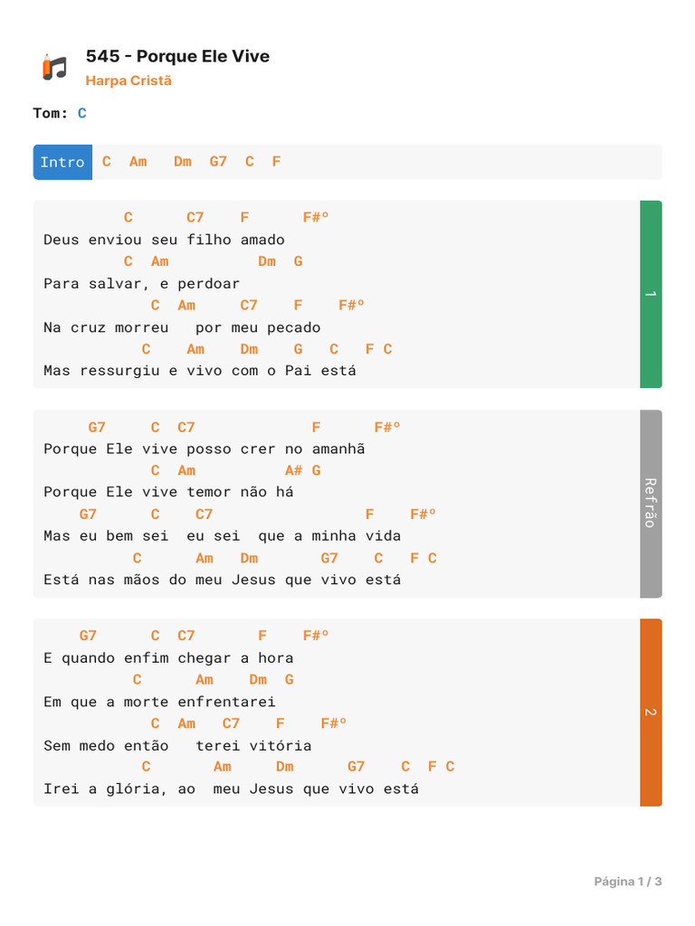This screenshot has height=926, width=695.
Task: Click the song key C next to Tom
Action: (x=82, y=113)
